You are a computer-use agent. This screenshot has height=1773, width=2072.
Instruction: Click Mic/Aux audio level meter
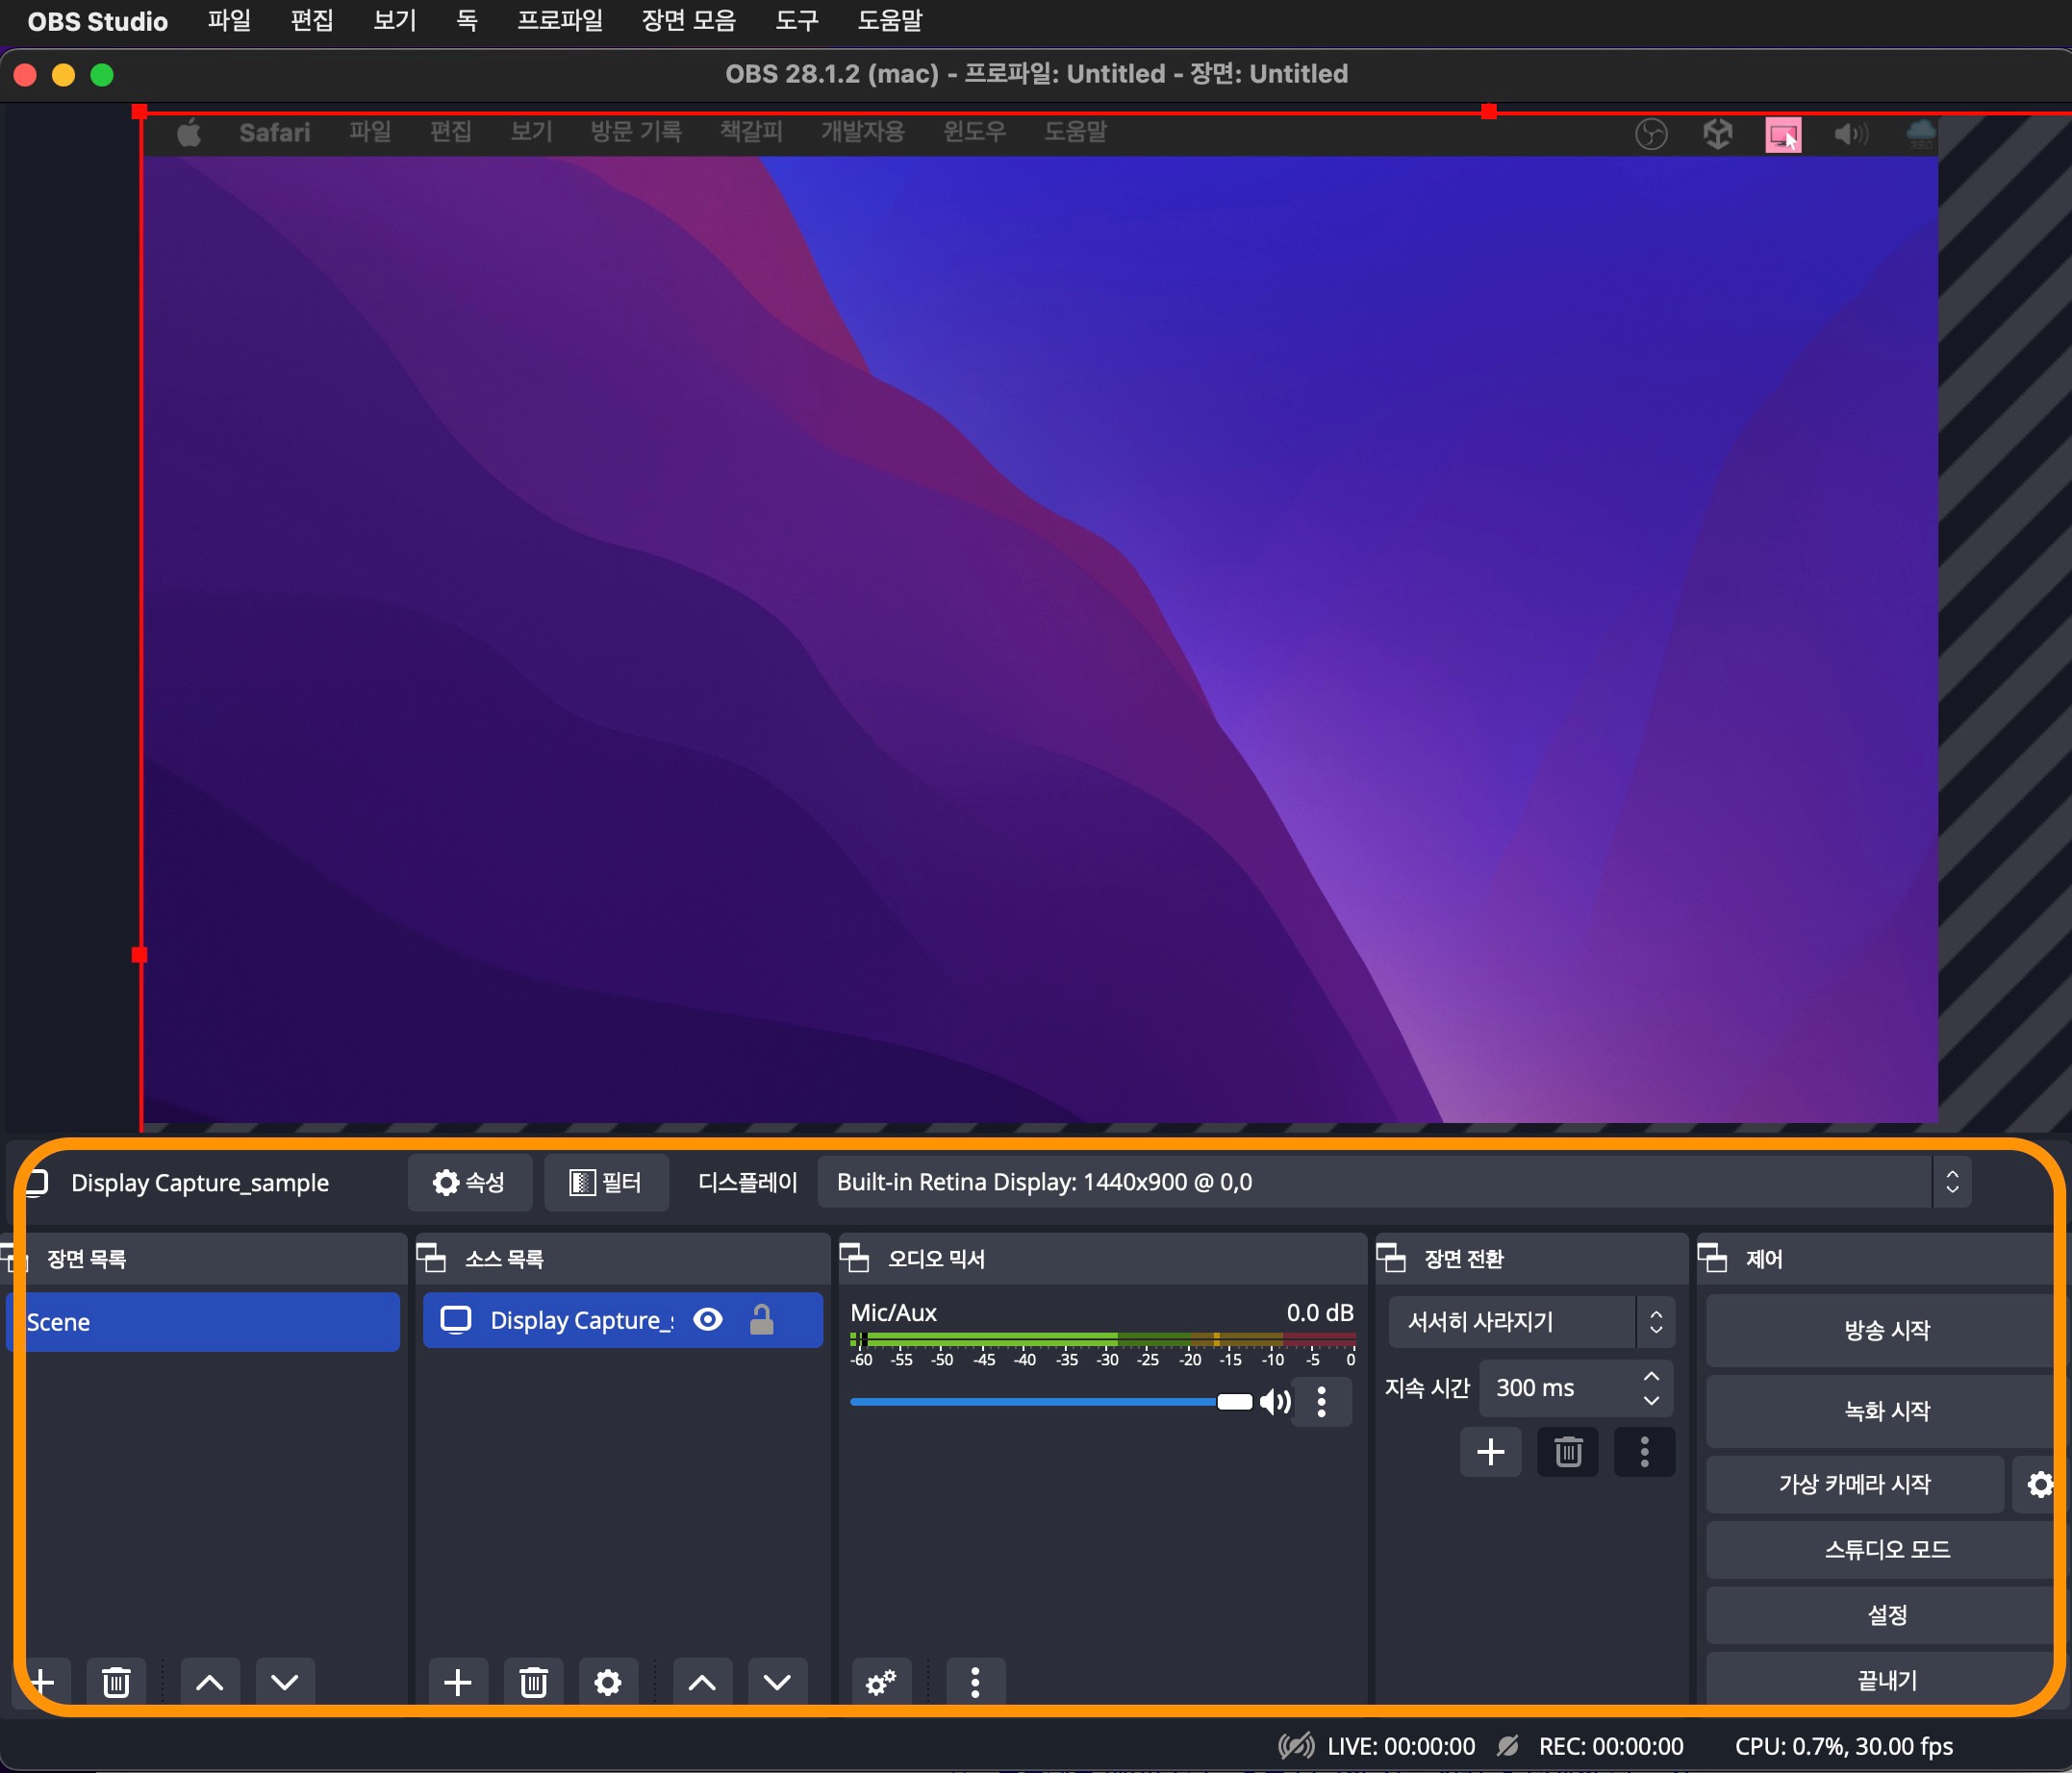tap(1103, 1339)
